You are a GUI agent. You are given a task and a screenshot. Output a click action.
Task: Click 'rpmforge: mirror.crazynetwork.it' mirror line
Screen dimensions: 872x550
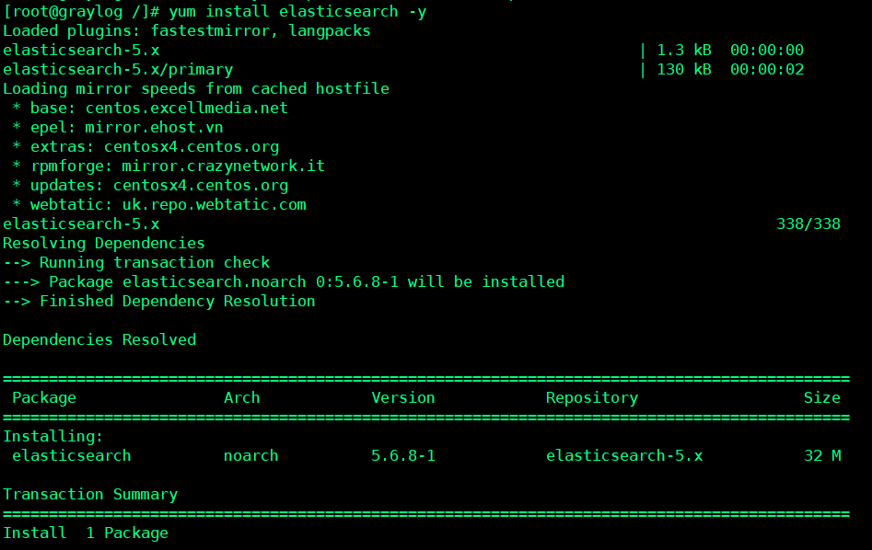178,166
